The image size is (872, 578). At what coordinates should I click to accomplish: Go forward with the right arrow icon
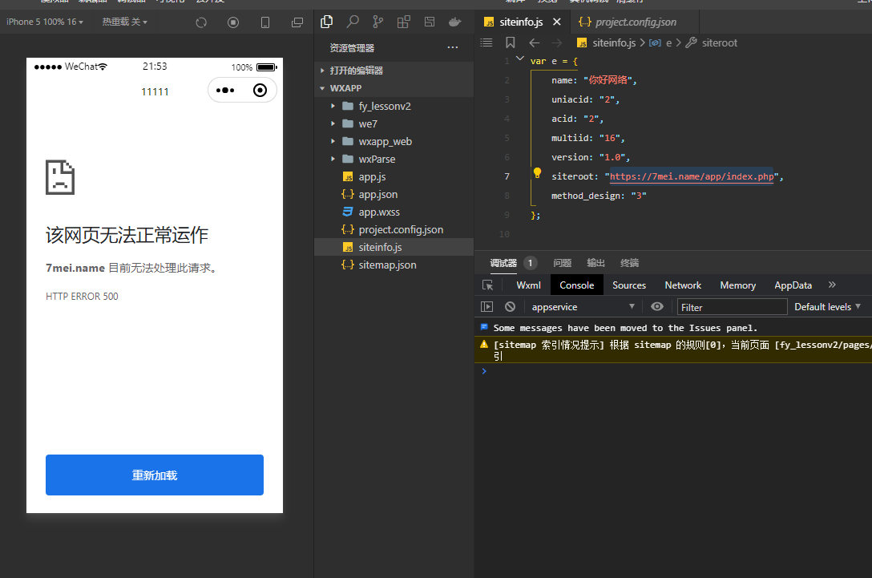tap(557, 42)
